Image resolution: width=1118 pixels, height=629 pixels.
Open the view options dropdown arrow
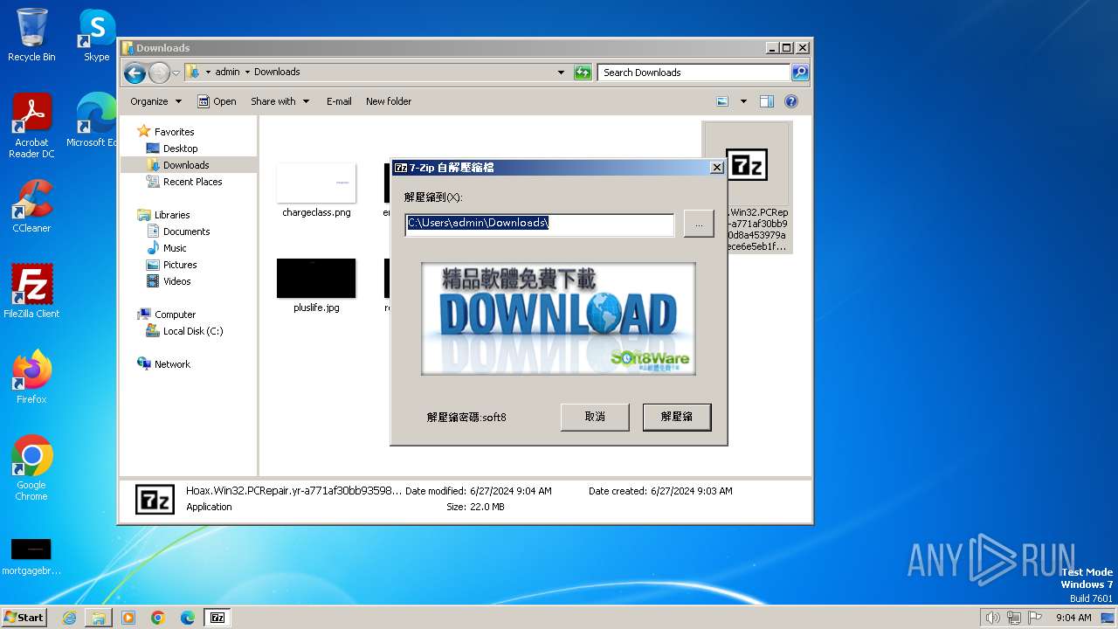[x=743, y=101]
